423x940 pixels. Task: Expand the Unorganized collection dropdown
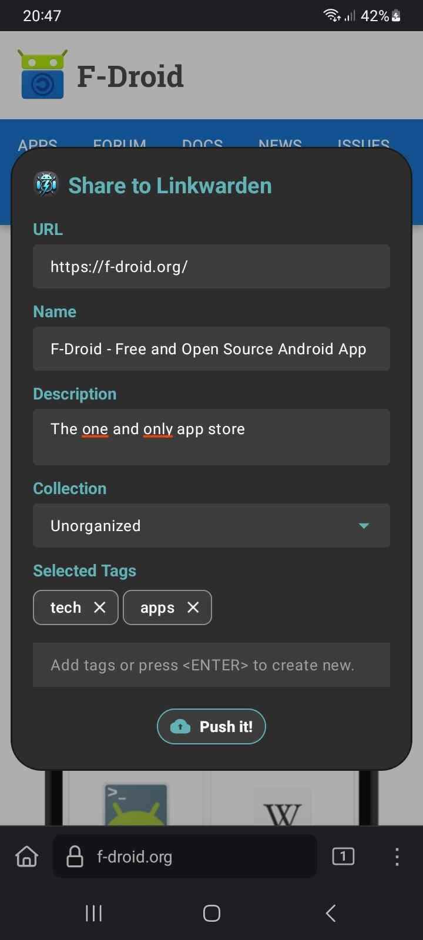coord(364,526)
